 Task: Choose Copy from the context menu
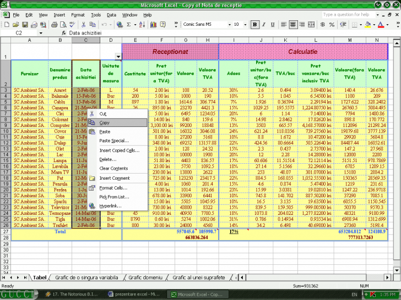pyautogui.click(x=118, y=123)
